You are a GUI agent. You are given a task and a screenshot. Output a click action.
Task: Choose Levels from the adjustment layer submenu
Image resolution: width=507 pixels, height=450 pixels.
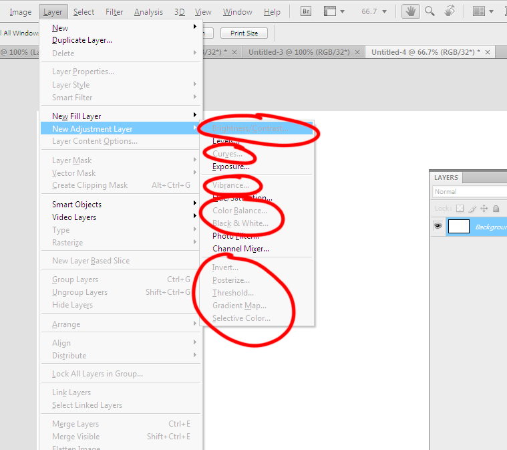[226, 141]
